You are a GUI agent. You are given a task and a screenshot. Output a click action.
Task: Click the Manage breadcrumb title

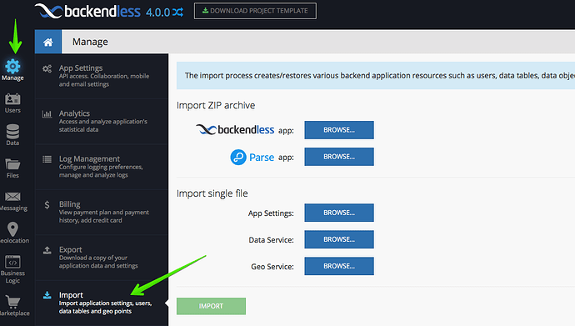pyautogui.click(x=90, y=42)
